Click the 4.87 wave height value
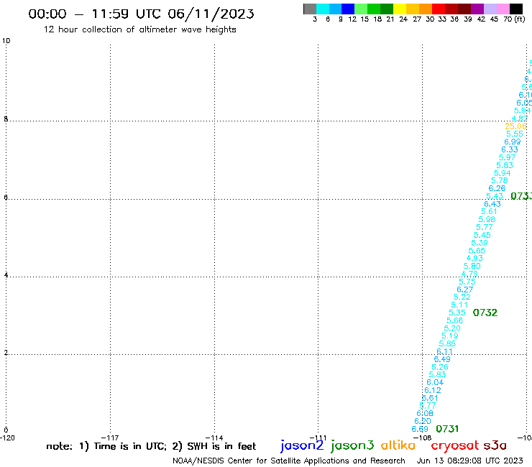Image resolution: width=532 pixels, height=467 pixels. (520, 119)
